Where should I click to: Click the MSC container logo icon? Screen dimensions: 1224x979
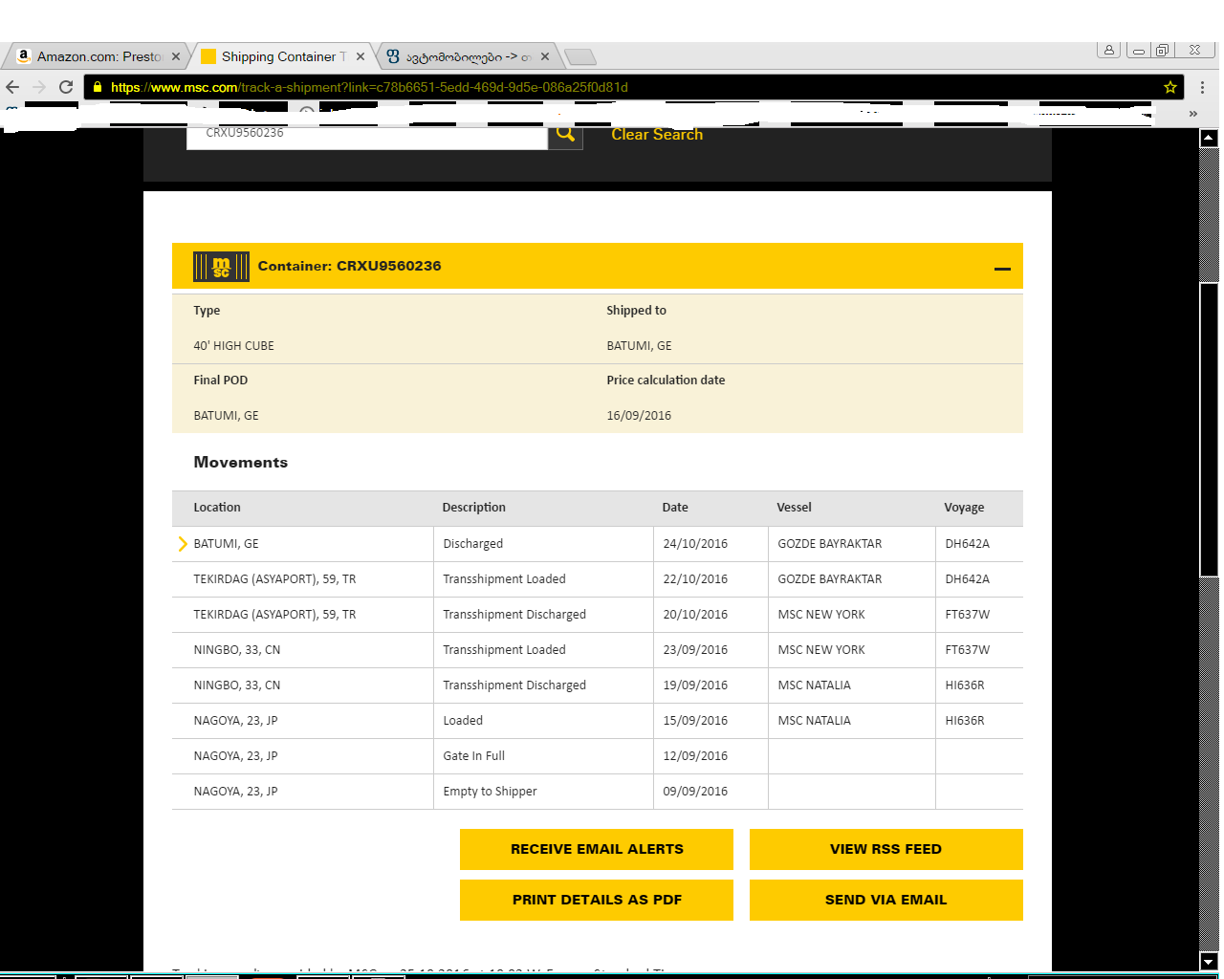click(x=221, y=267)
